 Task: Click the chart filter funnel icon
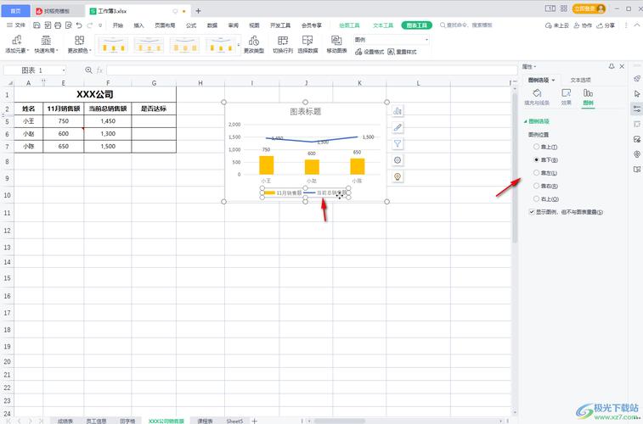pos(398,143)
